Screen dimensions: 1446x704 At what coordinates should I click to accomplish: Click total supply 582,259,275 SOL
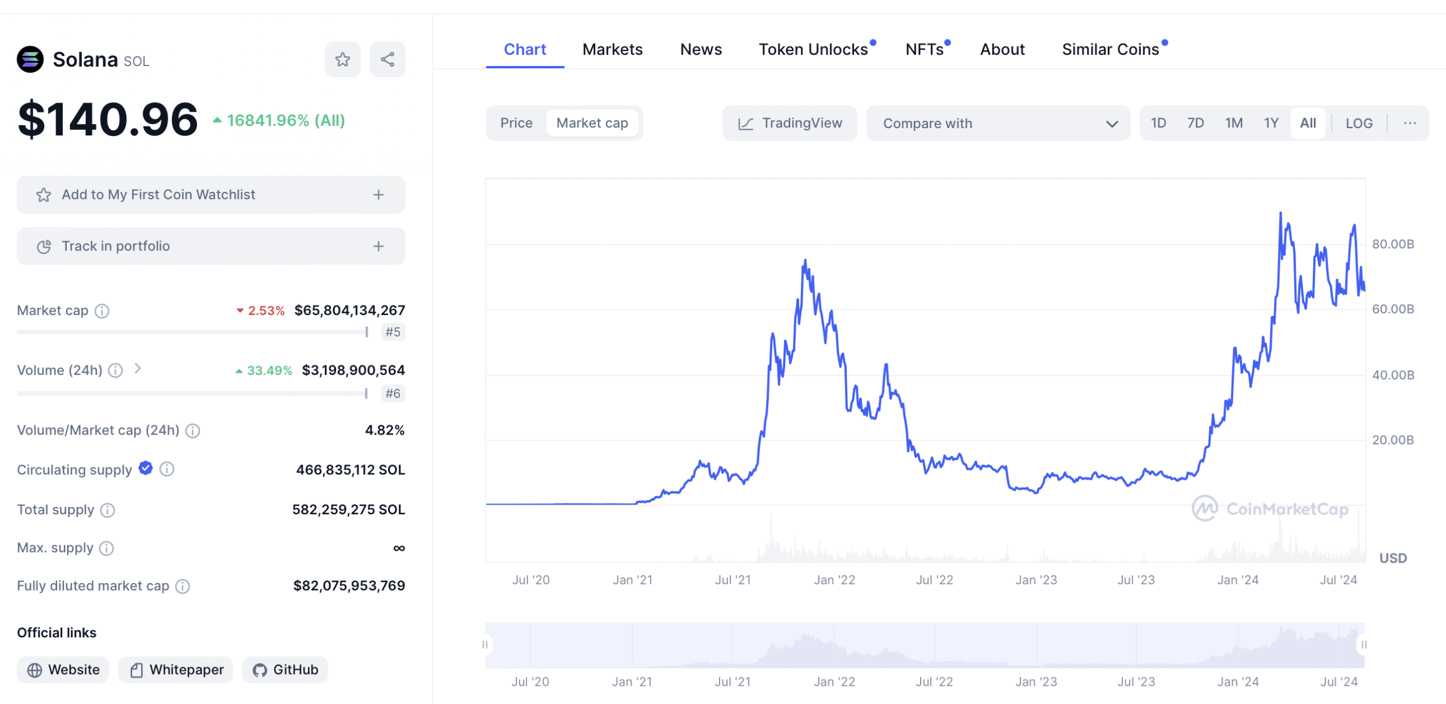click(349, 510)
